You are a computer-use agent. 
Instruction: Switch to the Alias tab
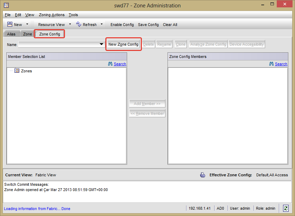(x=11, y=34)
